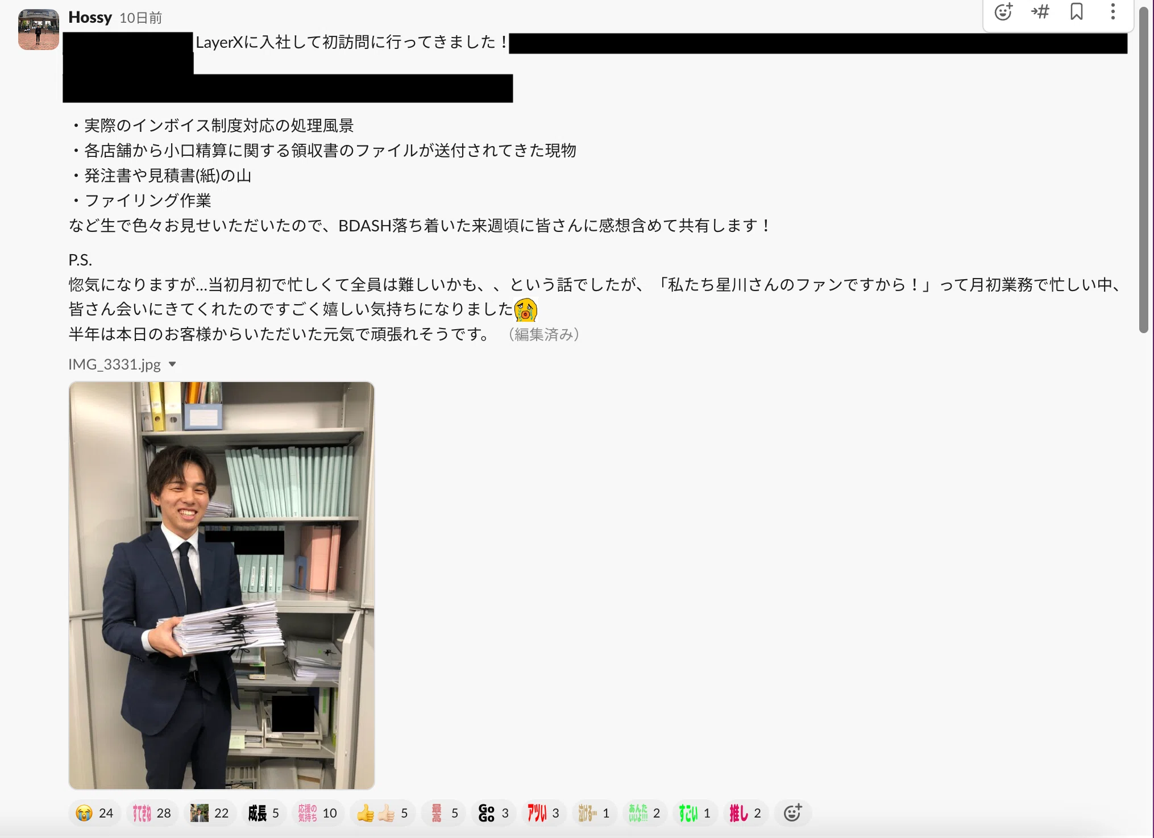
Task: Click Hossy's profile avatar
Action: 38,30
